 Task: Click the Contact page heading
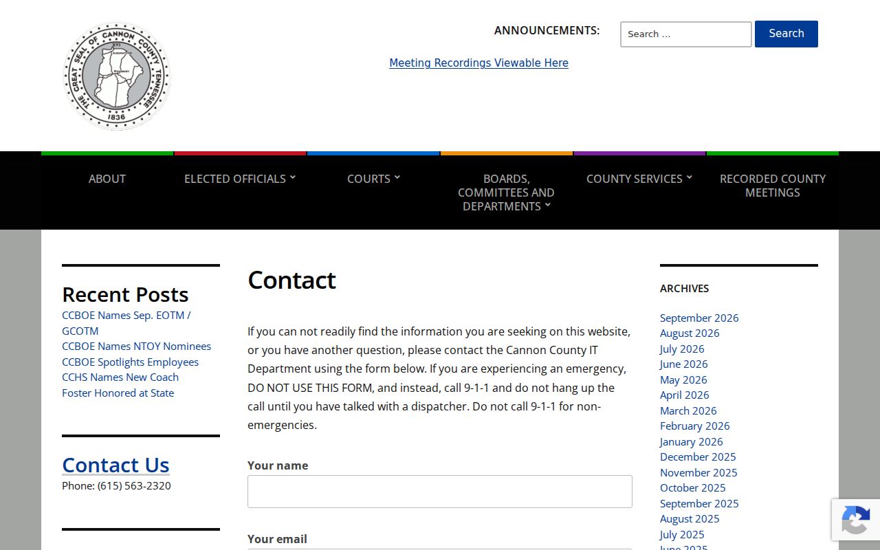(291, 280)
